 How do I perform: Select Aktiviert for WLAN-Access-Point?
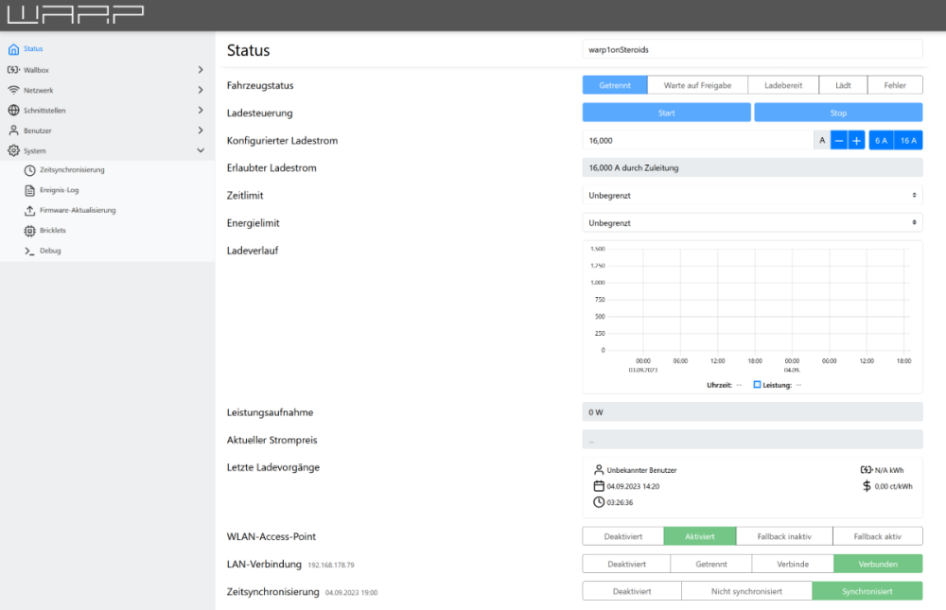pyautogui.click(x=700, y=536)
